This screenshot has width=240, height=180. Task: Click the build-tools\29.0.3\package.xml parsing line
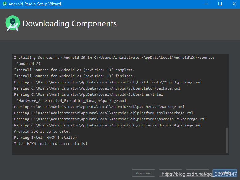(x=108, y=82)
